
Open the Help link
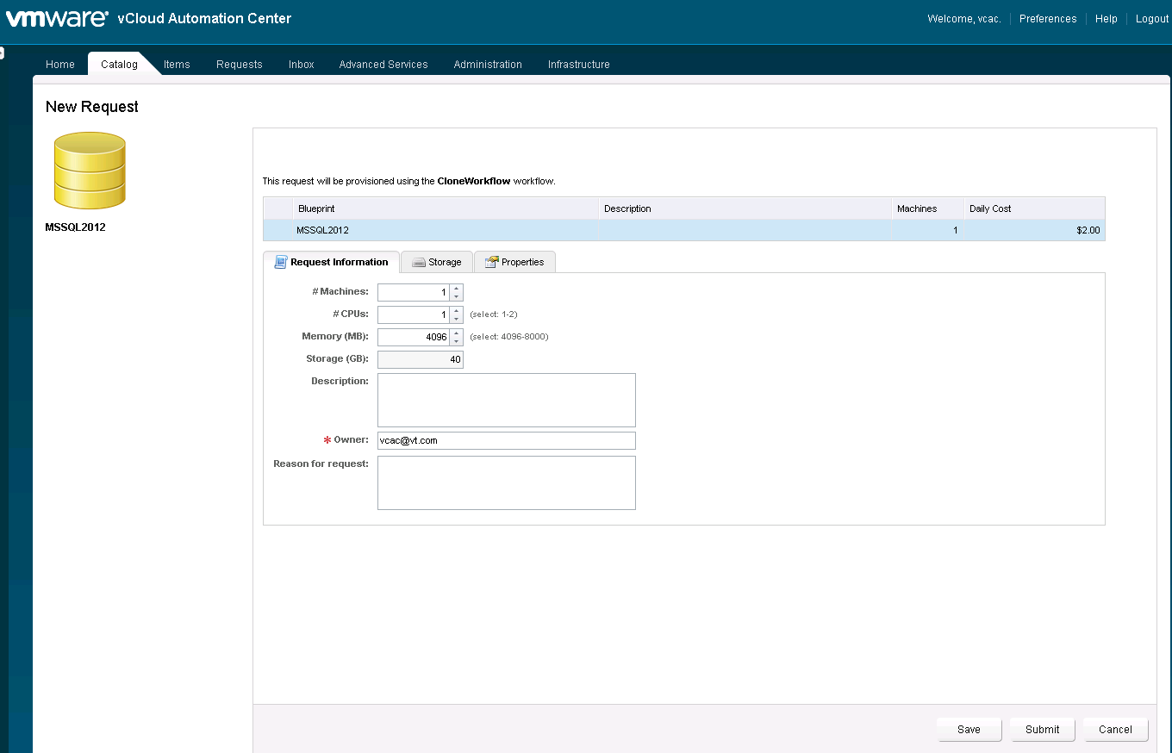pyautogui.click(x=1107, y=19)
